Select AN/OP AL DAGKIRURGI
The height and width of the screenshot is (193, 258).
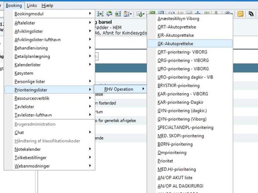[190, 186]
